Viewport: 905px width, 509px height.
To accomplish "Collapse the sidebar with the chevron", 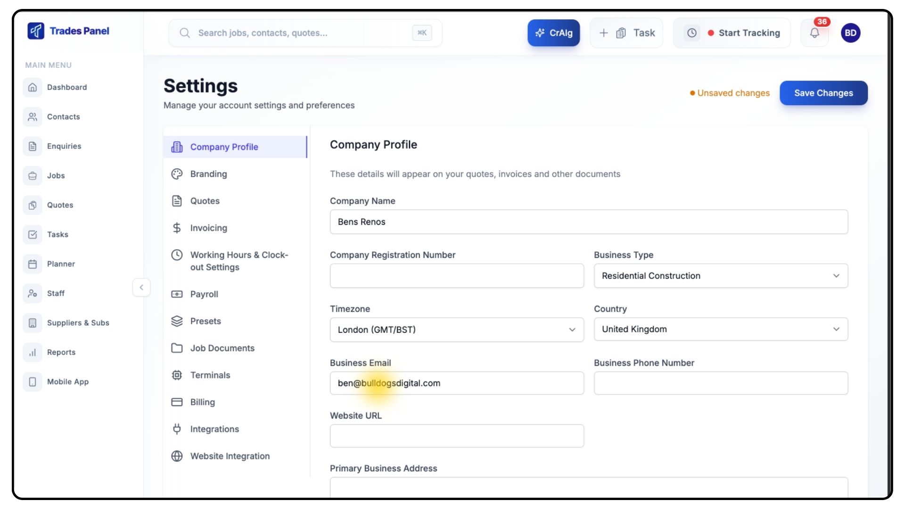I will pyautogui.click(x=141, y=287).
